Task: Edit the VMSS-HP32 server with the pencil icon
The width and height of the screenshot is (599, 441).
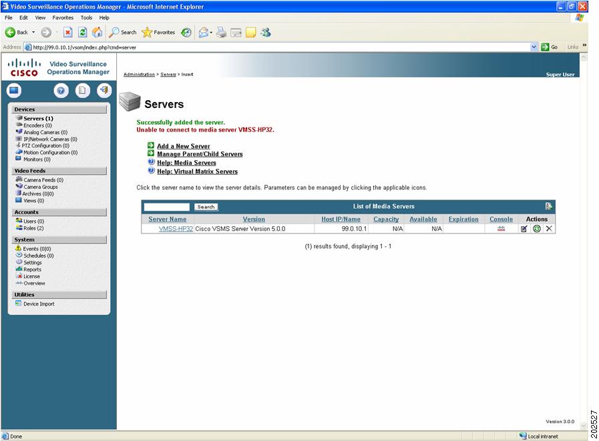Action: (524, 229)
